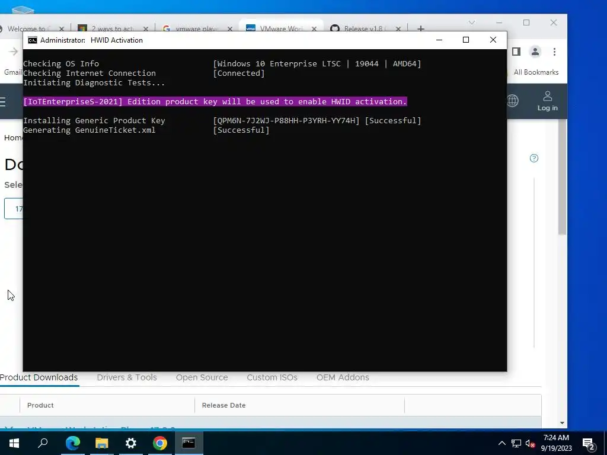Select OEM Addons tab

(x=343, y=377)
